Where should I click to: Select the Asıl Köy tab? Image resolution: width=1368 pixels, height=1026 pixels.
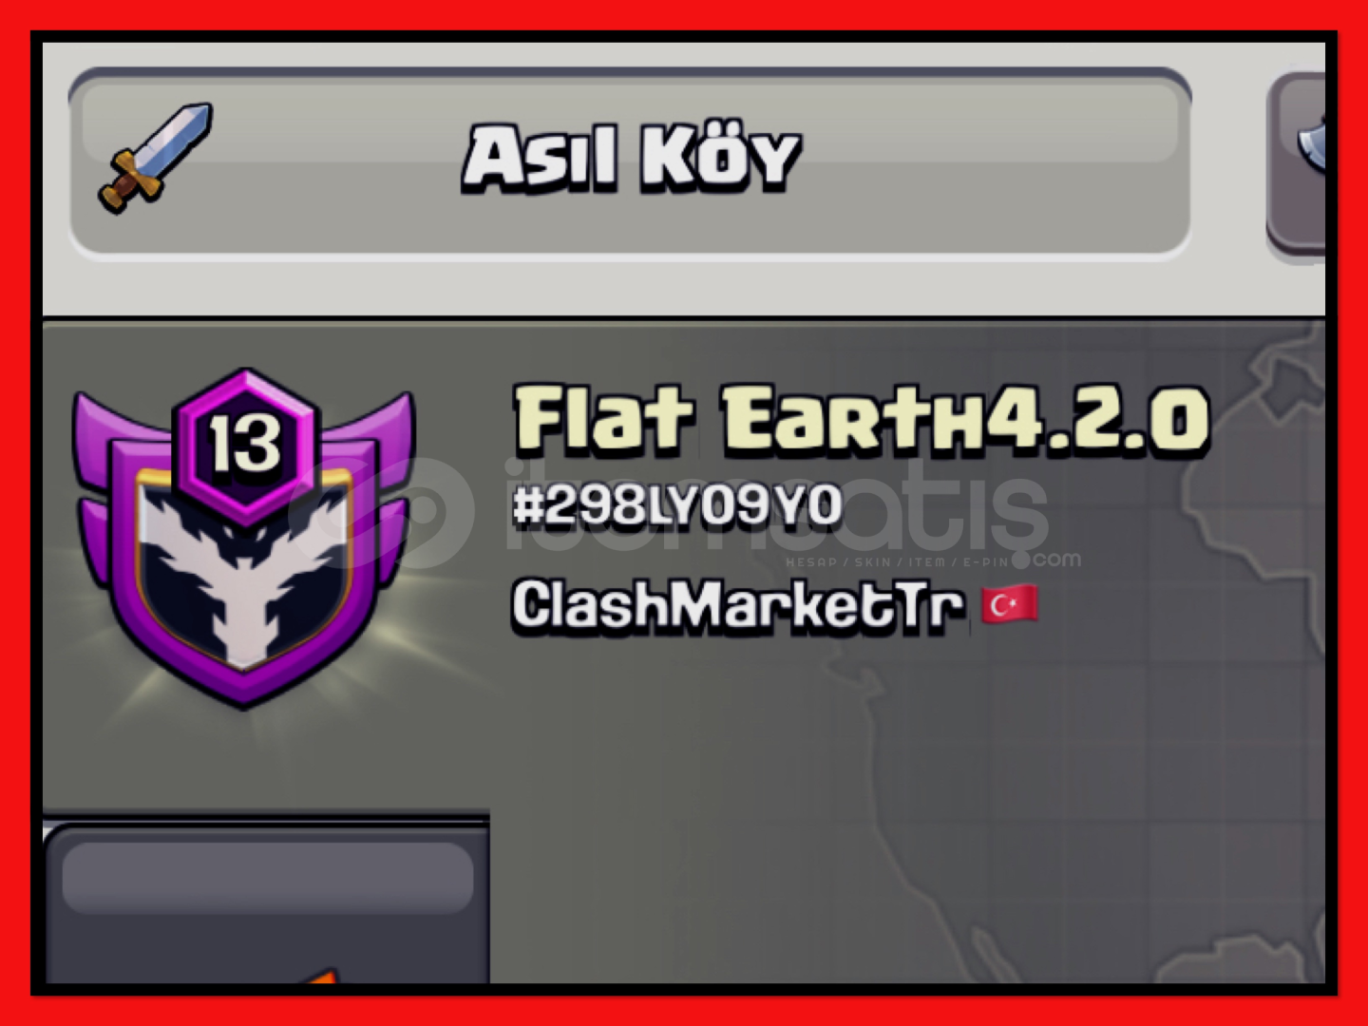tap(630, 161)
